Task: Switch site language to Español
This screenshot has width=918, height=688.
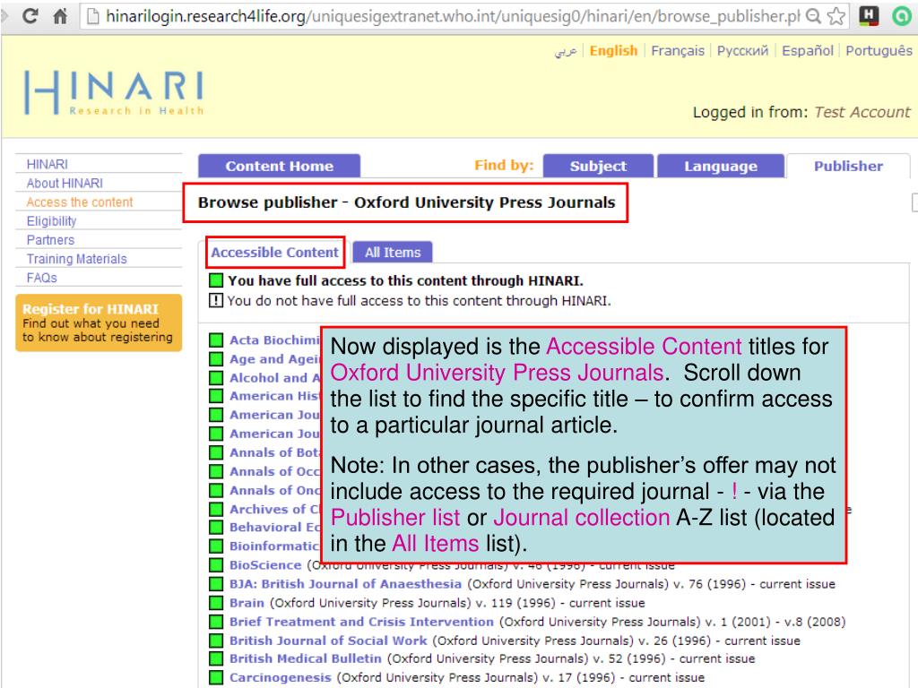Action: [808, 51]
